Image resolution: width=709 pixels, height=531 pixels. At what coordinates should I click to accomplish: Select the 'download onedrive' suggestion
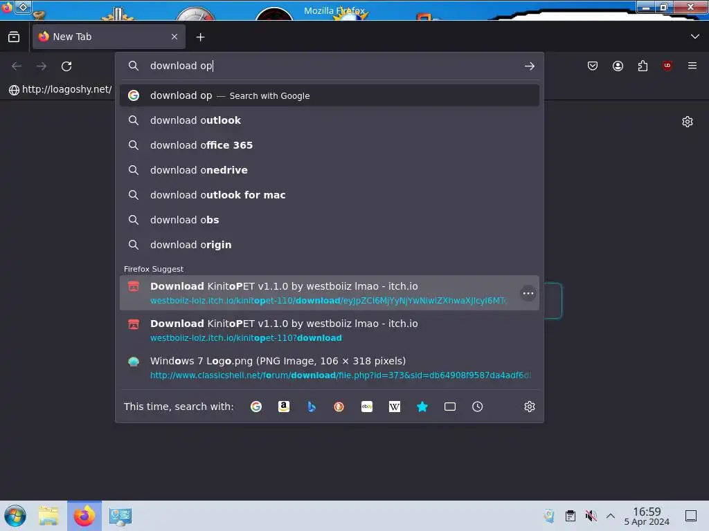pos(329,170)
